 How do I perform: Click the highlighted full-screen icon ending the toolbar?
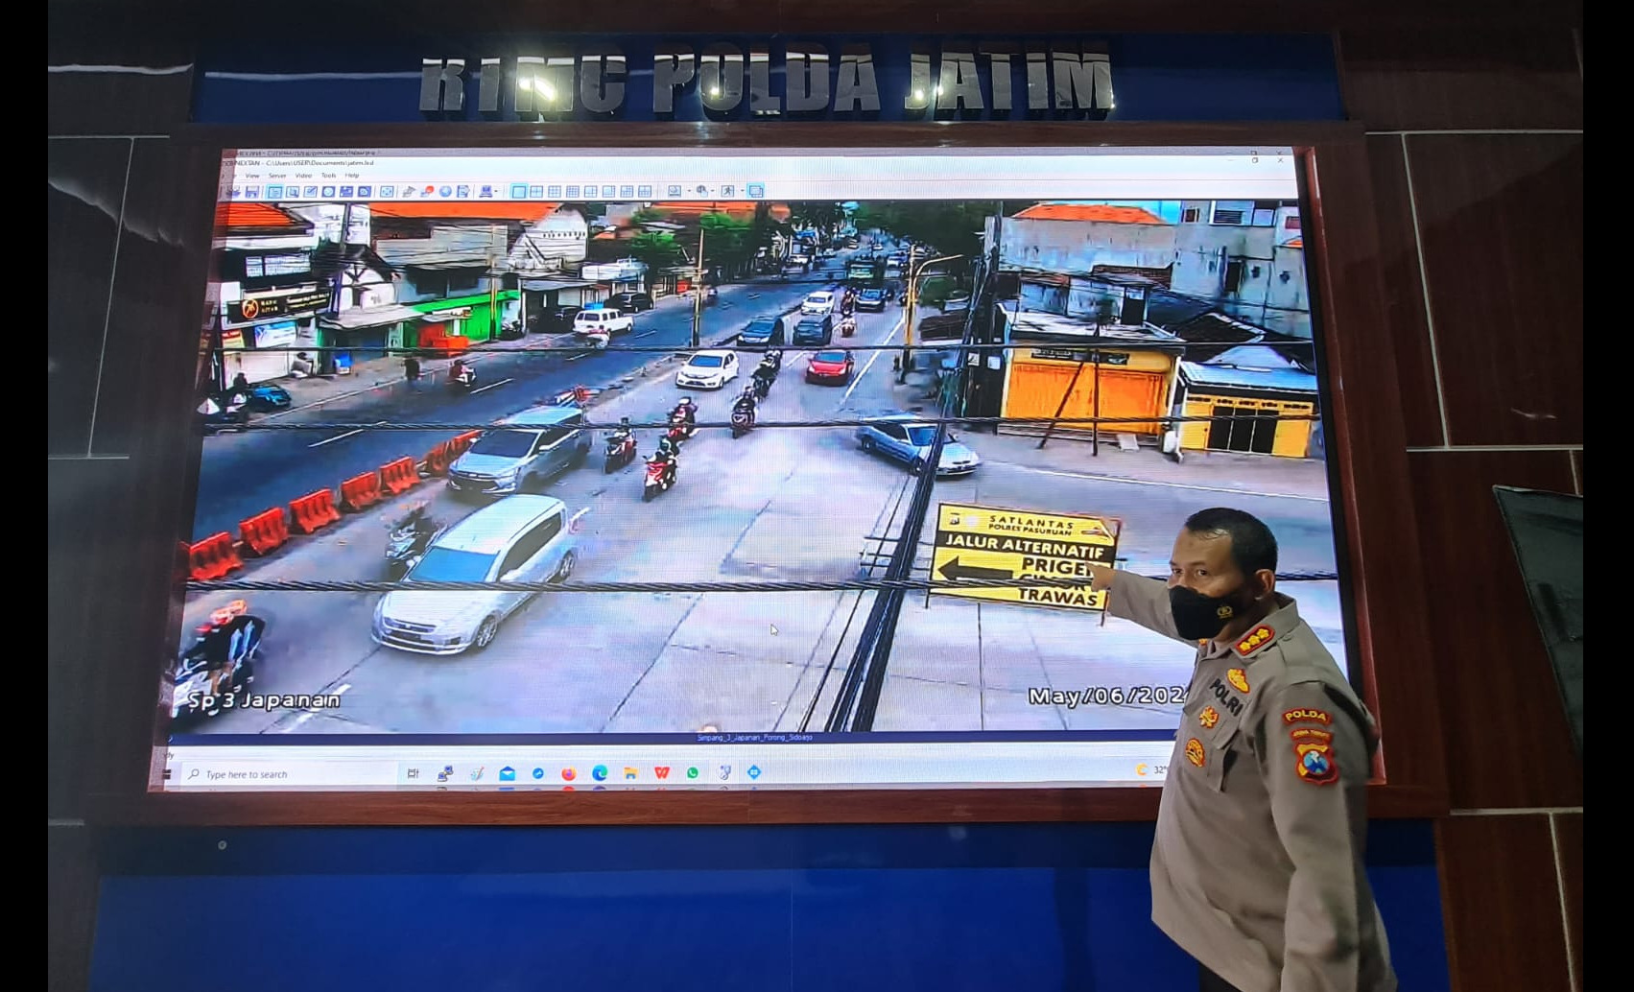[x=756, y=192]
